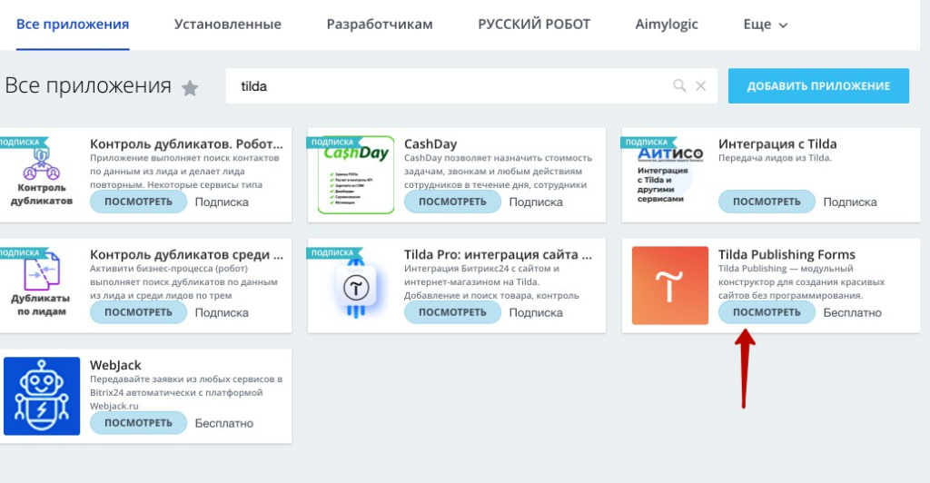Switch to Установленные tab
This screenshot has height=483, width=930.
[x=228, y=25]
